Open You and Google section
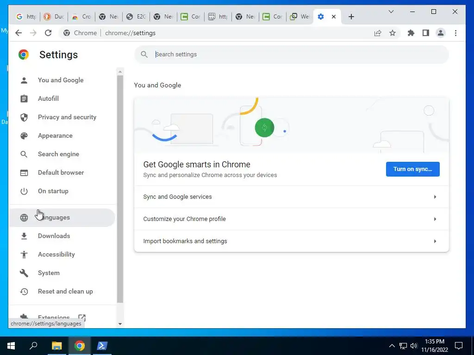The image size is (474, 355). click(62, 80)
